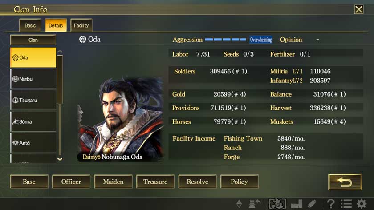This screenshot has height=210, width=374.
Task: Expand clan list with down chevron
Action: (60, 159)
